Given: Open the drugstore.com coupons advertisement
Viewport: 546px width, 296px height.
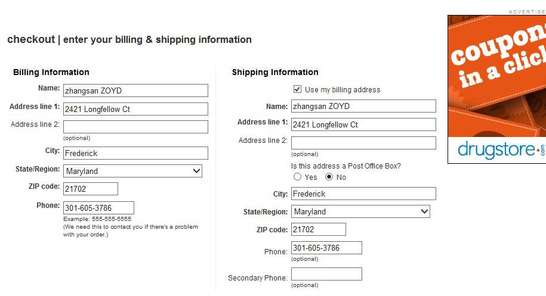Looking at the screenshot, I should (x=496, y=71).
